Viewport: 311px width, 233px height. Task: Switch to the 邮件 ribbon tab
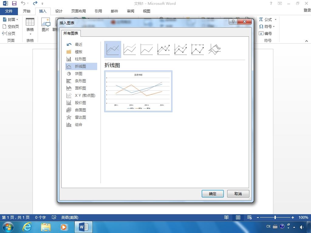point(114,11)
